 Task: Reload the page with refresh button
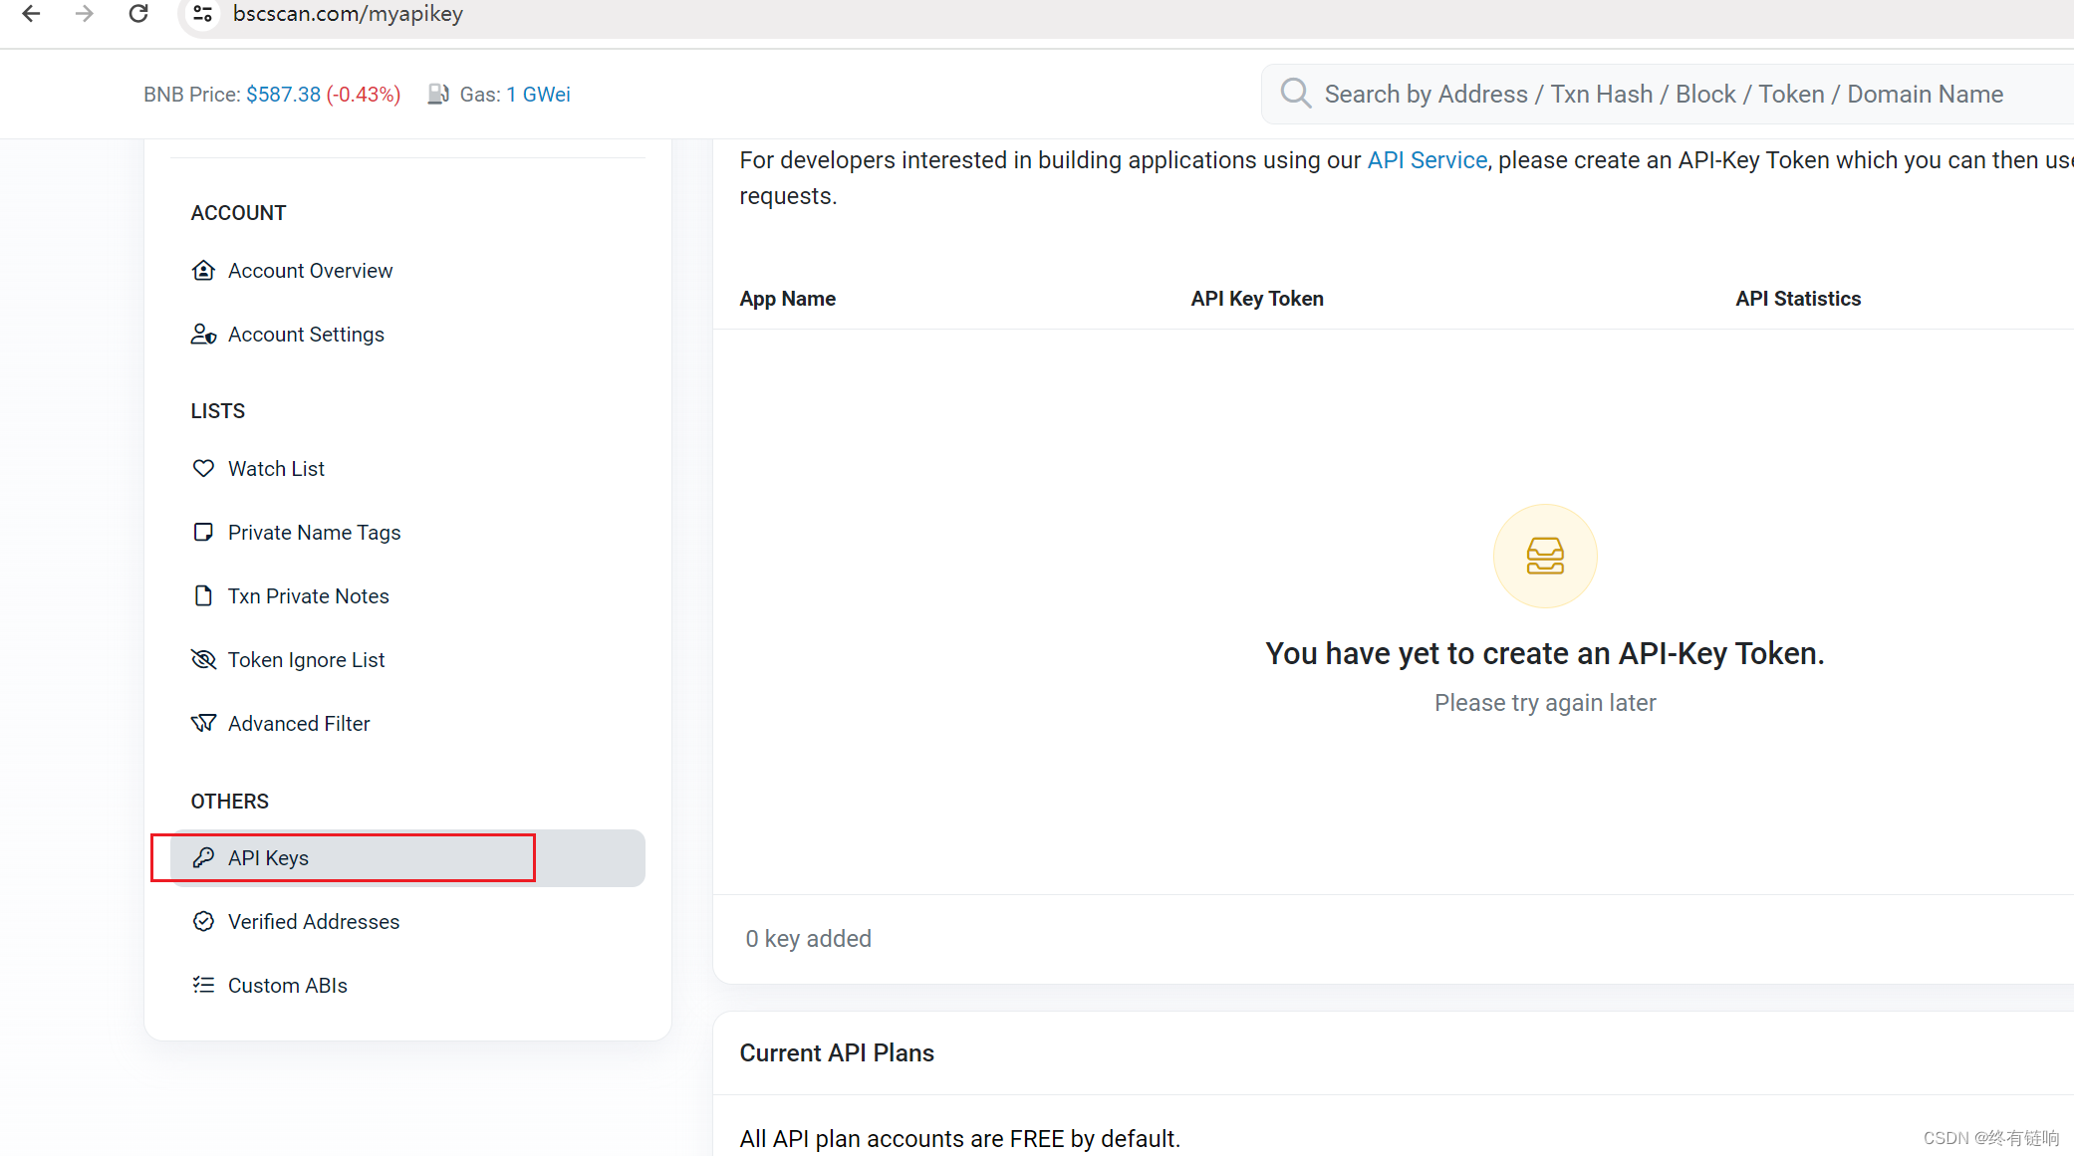coord(138,14)
